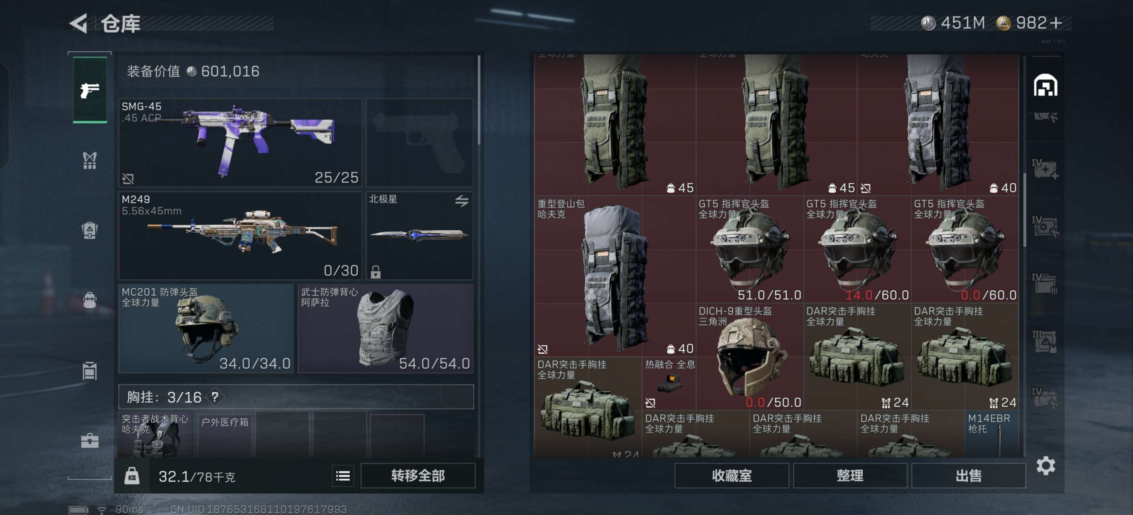Sort the stash with 整理
This screenshot has width=1133, height=515.
850,475
